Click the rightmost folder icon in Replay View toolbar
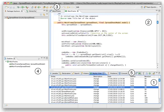The image size is (164, 112). click(154, 73)
